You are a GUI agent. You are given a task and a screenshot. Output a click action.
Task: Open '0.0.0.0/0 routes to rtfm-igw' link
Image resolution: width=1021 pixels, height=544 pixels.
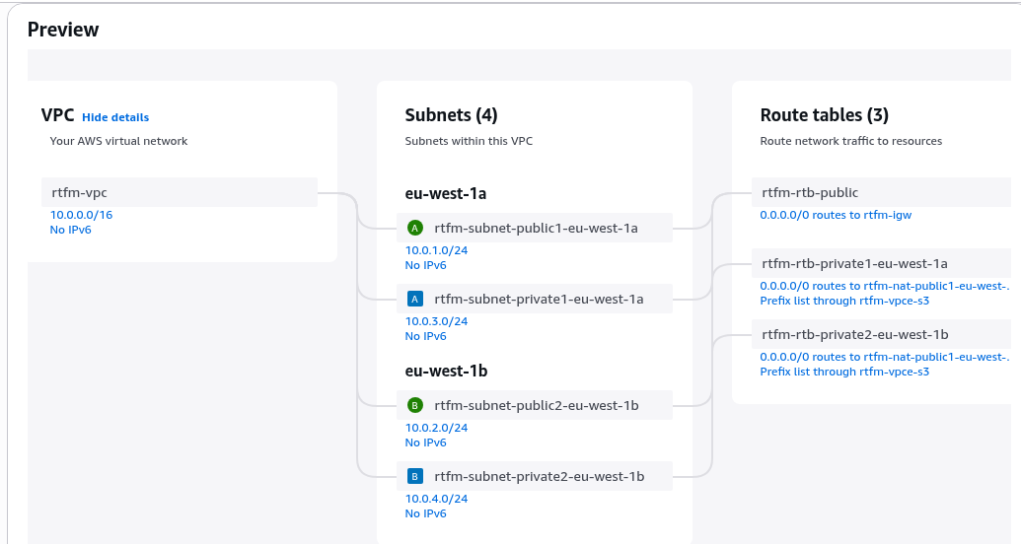point(841,215)
